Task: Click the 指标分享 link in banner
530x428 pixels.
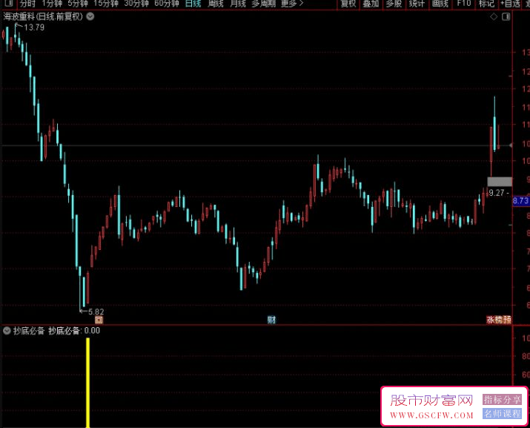Action: [x=502, y=400]
